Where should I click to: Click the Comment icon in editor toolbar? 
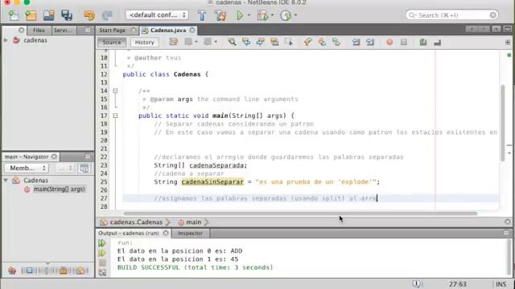423,42
